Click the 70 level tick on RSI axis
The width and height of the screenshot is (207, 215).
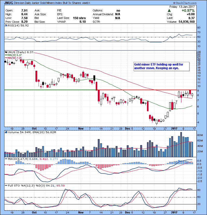coord(199,32)
